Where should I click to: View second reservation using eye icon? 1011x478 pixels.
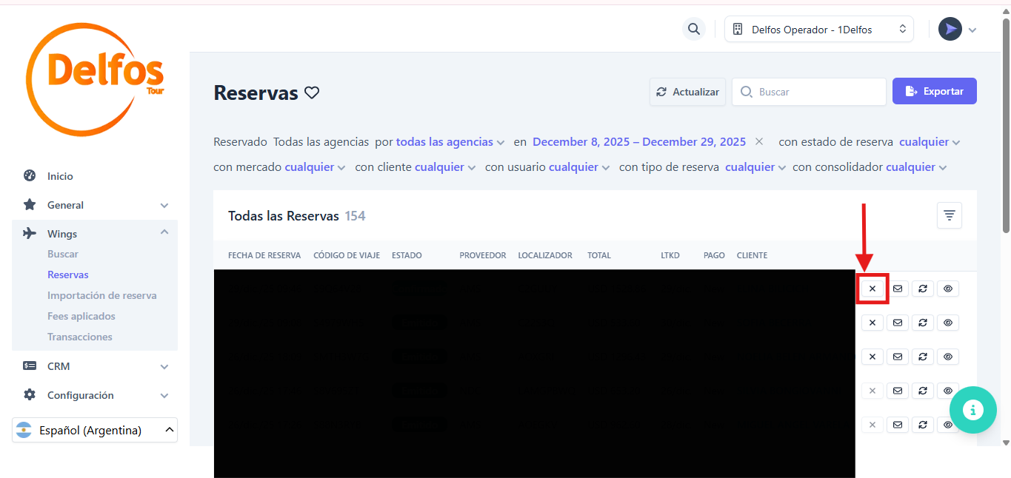pos(947,323)
